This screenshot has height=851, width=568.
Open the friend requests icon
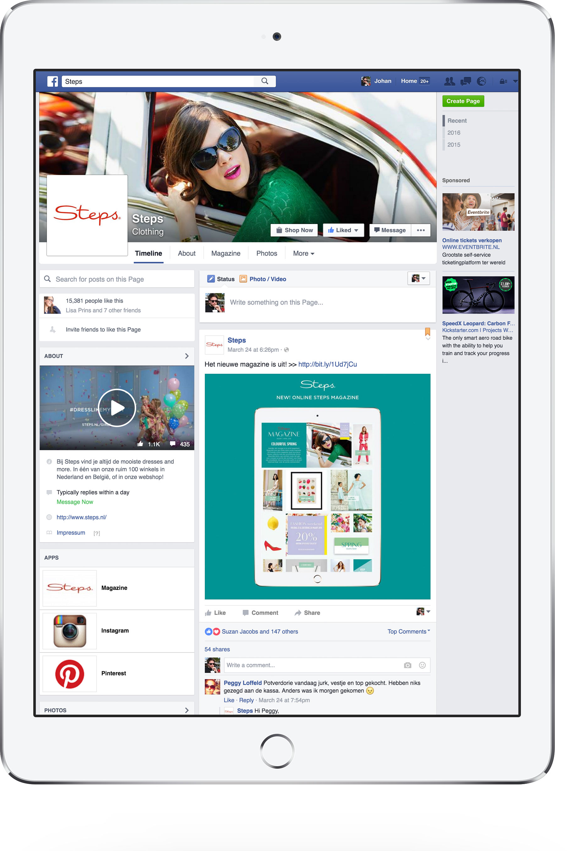point(449,81)
